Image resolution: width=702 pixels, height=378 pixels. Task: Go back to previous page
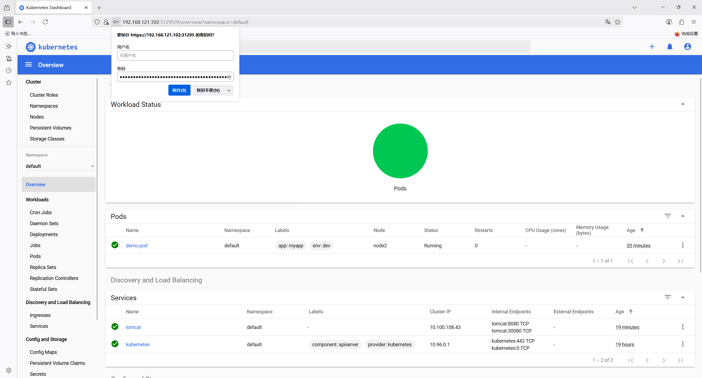point(21,22)
